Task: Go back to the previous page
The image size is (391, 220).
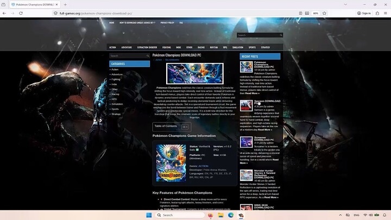Action: [x=4, y=13]
